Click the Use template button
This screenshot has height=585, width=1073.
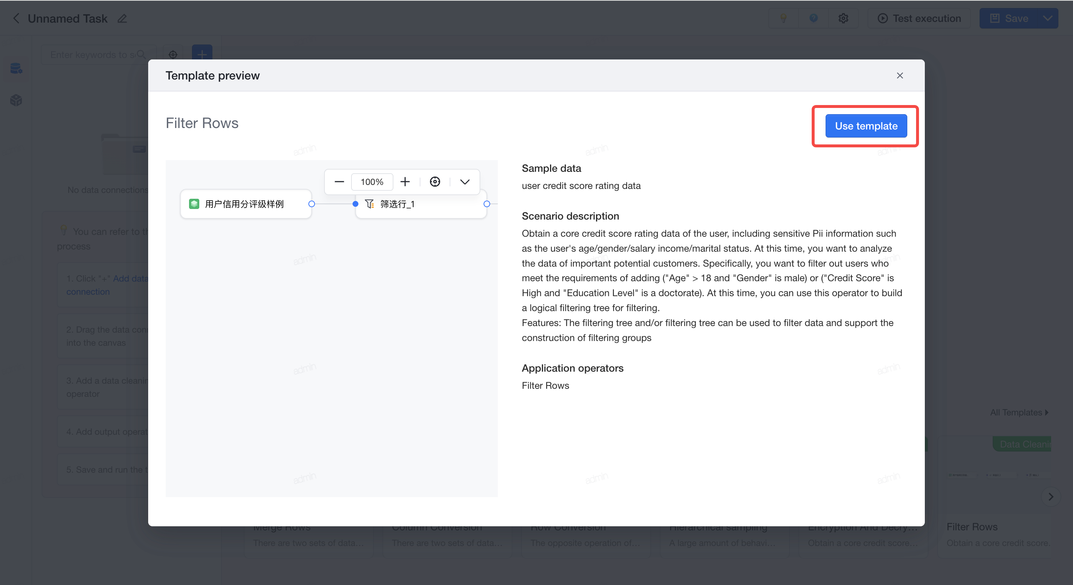[866, 126]
